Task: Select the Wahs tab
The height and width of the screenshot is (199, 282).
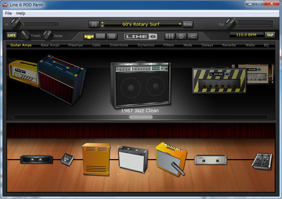Action: coord(250,45)
